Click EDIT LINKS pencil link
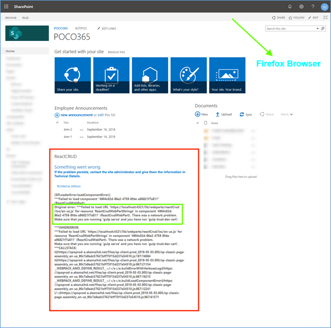This screenshot has height=328, width=331. [x=107, y=28]
